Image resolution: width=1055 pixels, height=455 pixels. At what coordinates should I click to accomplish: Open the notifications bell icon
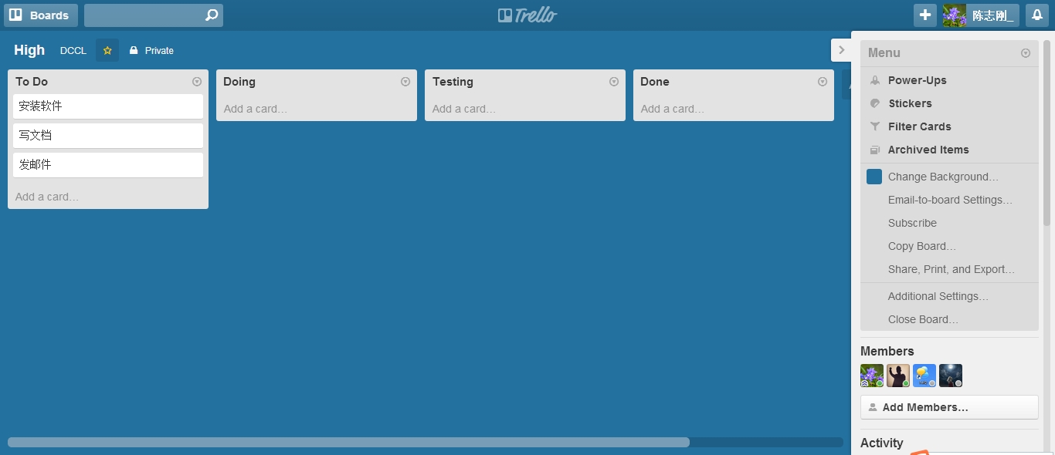click(1036, 15)
